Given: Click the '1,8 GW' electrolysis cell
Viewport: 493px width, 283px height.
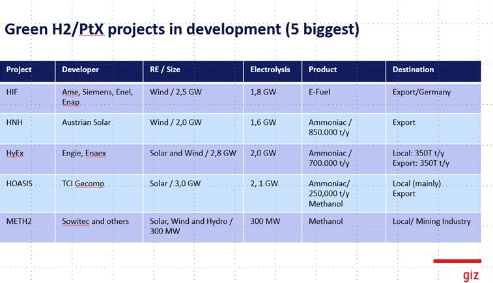Looking at the screenshot, I should (x=273, y=98).
